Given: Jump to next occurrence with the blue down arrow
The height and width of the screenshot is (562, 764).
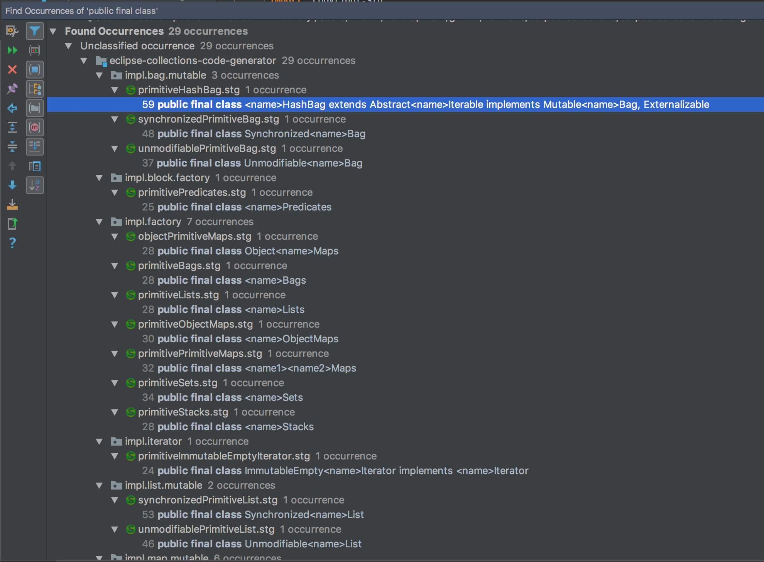Looking at the screenshot, I should tap(13, 185).
